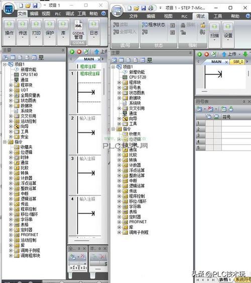The height and width of the screenshot is (283, 251).
Task: Expand 全局变量表 in left project tree
Action: pyautogui.click(x=11, y=95)
